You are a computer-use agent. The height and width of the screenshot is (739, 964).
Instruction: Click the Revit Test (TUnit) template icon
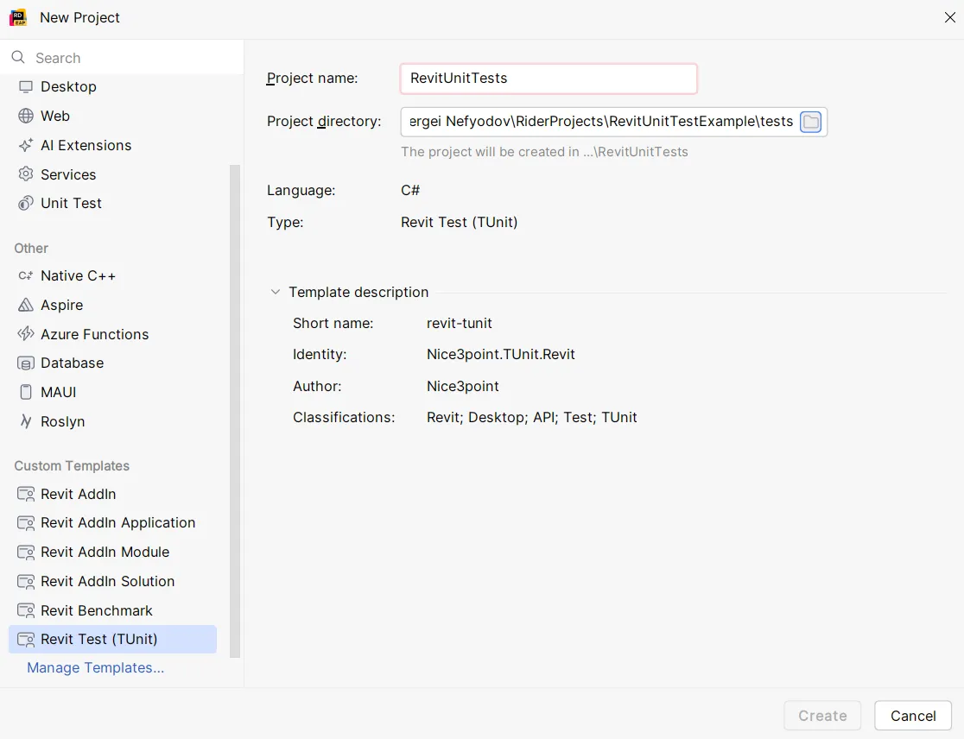(26, 640)
